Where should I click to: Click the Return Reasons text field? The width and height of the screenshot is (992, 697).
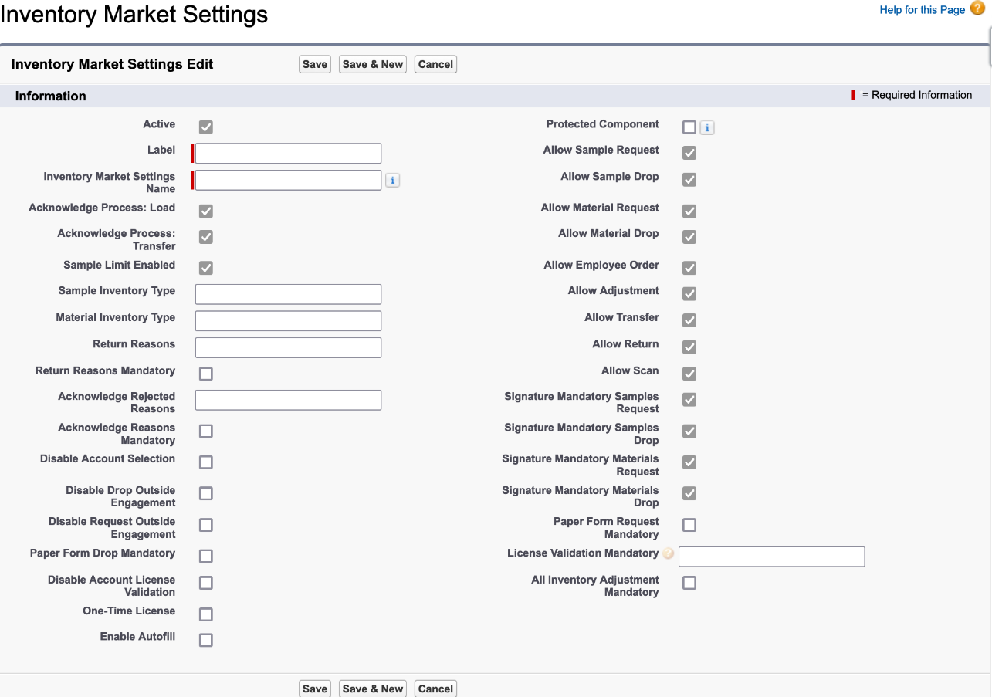pos(288,347)
